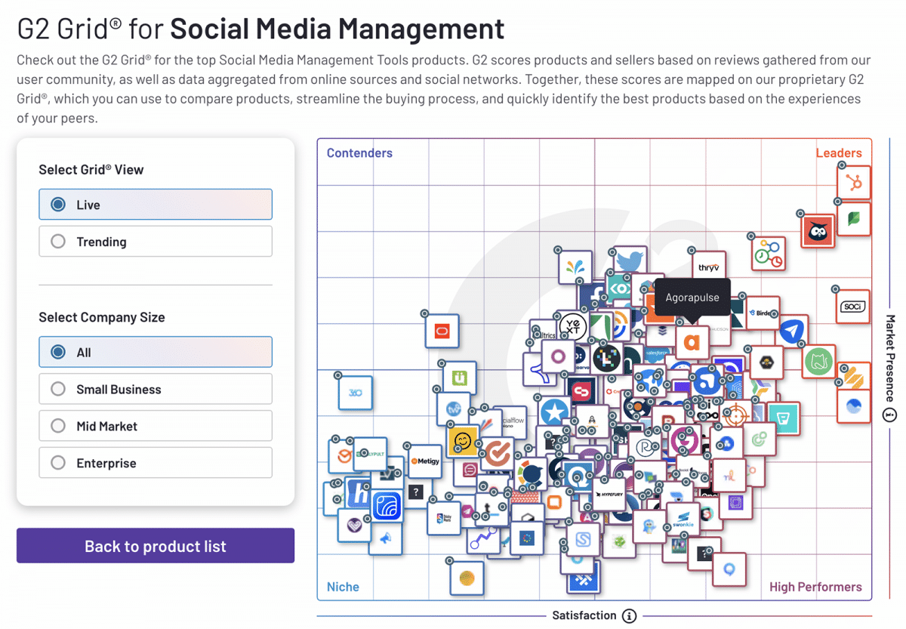Click the red Oracle logo tile

pos(442,330)
